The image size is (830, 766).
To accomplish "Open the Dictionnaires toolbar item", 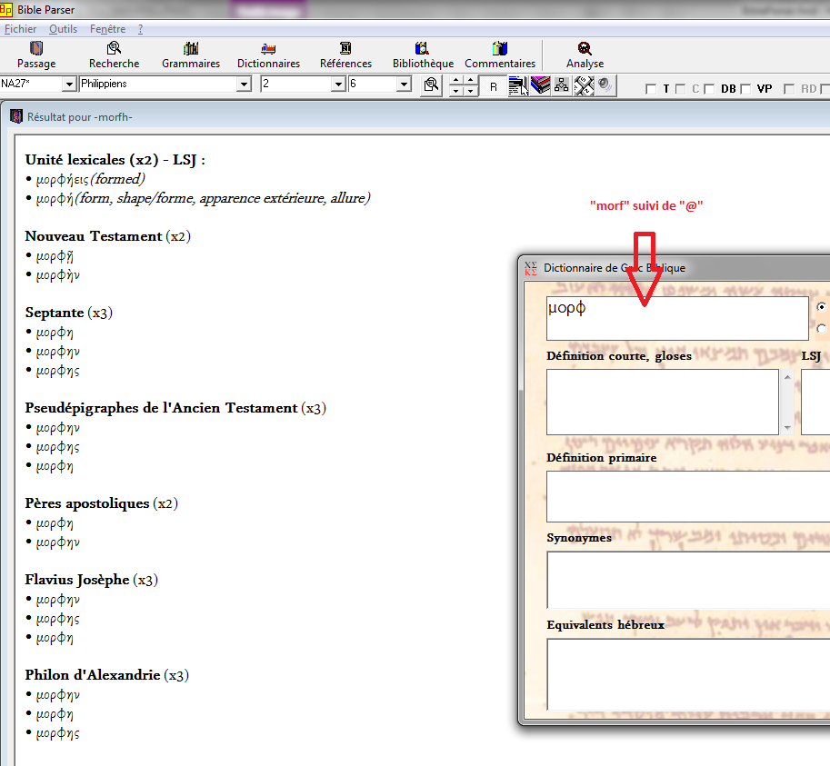I will 268,55.
